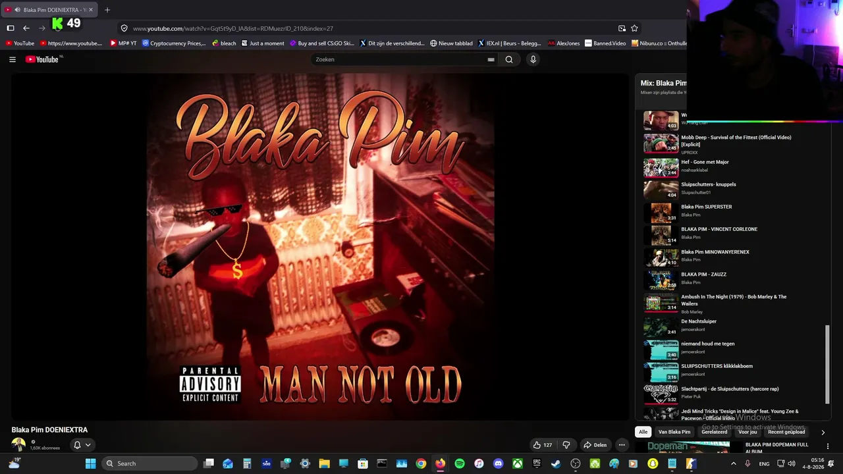Viewport: 843px width, 474px height.
Task: Start voice search with the microphone icon
Action: tap(533, 59)
